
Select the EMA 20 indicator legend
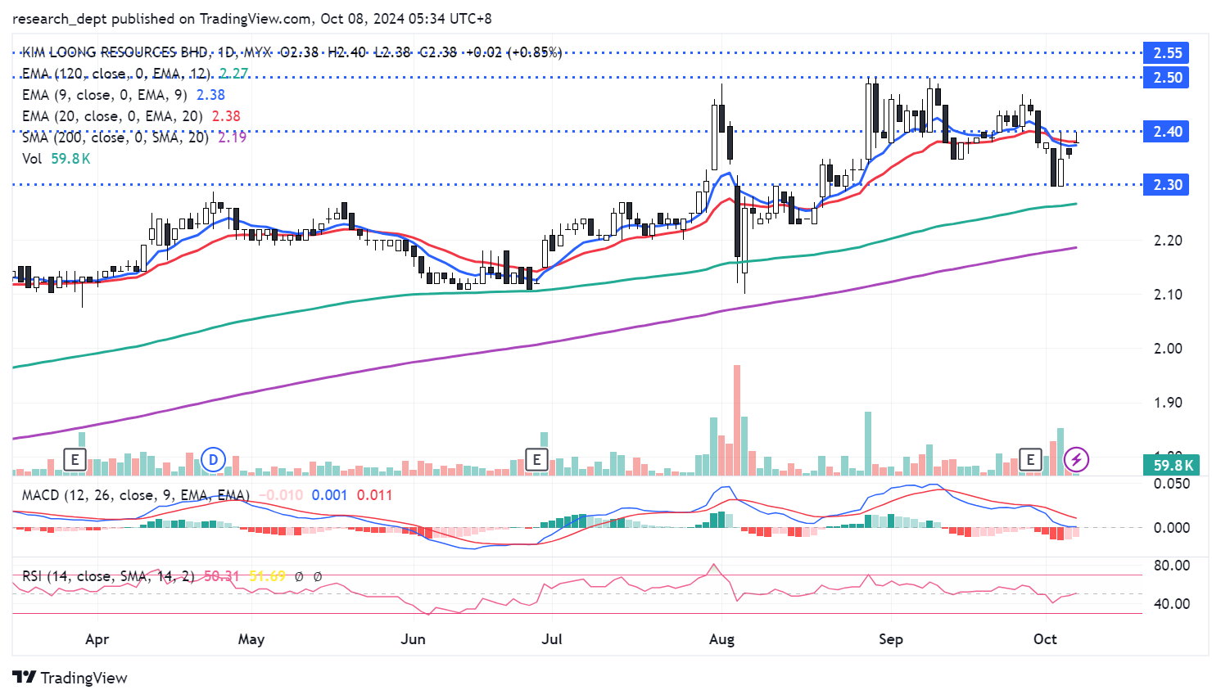click(x=111, y=116)
